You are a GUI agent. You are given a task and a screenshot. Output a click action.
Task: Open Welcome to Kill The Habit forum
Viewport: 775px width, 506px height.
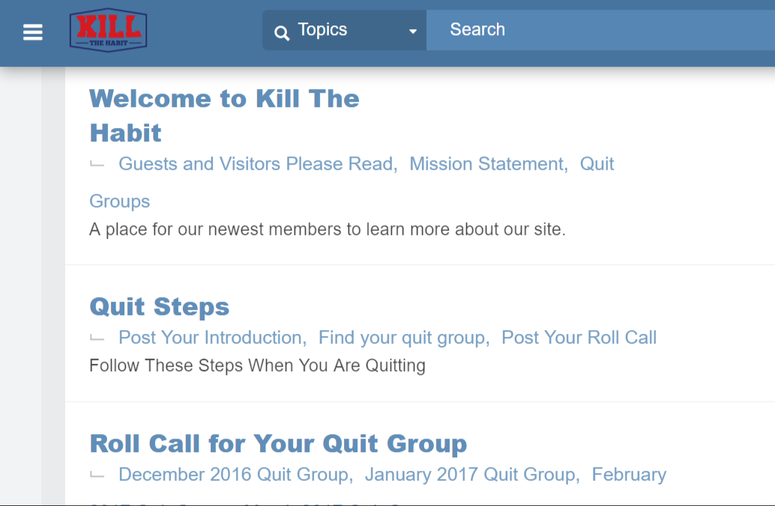pos(224,115)
